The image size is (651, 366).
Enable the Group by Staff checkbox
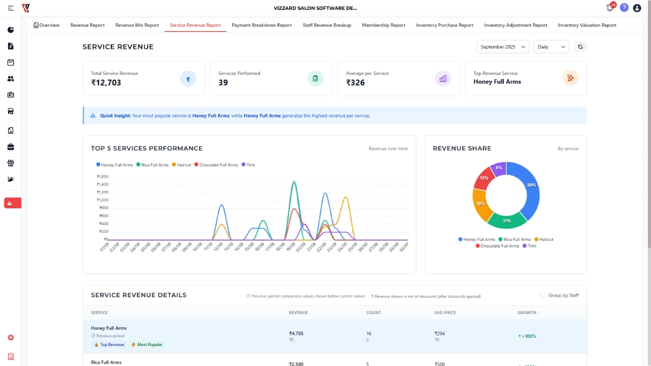pyautogui.click(x=543, y=295)
